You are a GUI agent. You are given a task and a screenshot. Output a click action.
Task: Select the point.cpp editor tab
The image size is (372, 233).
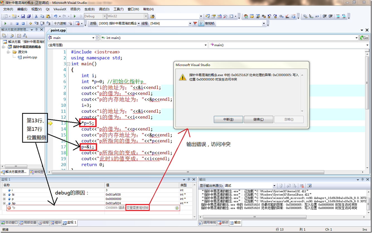58,30
